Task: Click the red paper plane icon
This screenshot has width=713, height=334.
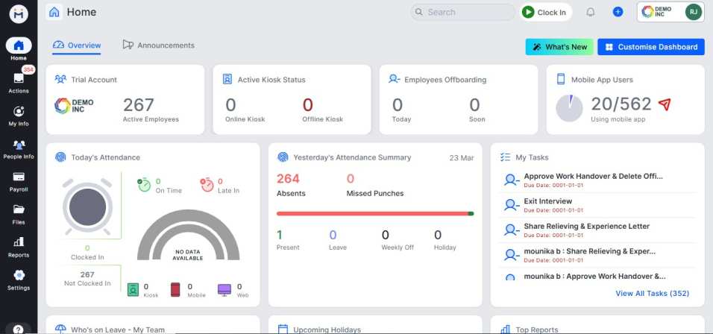Action: (664, 104)
